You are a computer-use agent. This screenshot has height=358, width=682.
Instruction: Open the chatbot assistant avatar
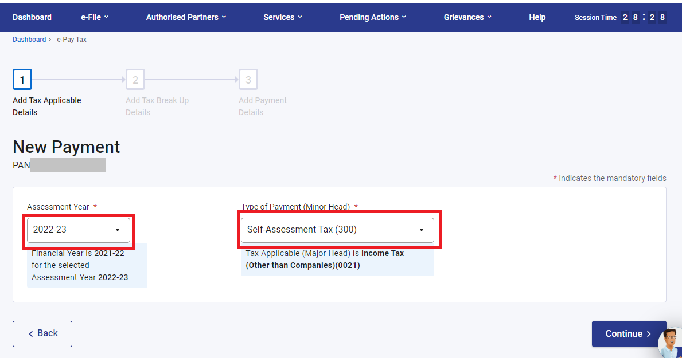pyautogui.click(x=670, y=343)
